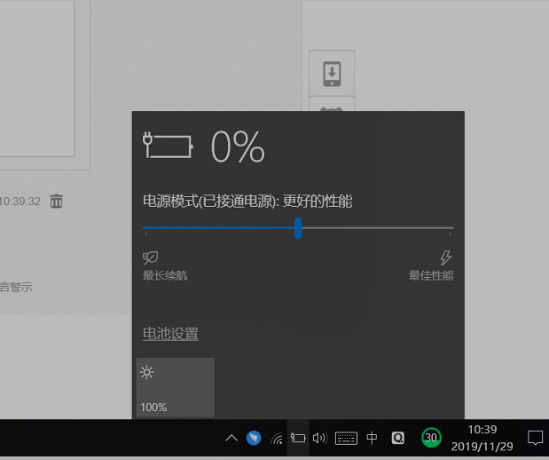Open the touch keyboard icon
This screenshot has height=460, width=549.
coord(347,438)
